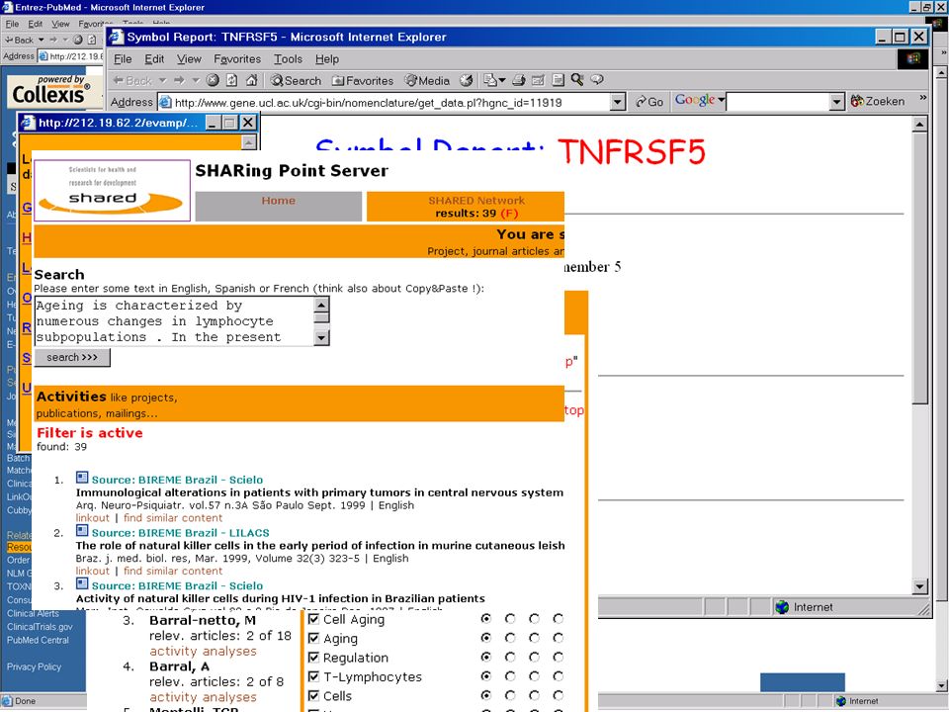Click the Refresh icon in Symbol Report toolbar
Viewport: 949px width, 712px height.
(231, 80)
